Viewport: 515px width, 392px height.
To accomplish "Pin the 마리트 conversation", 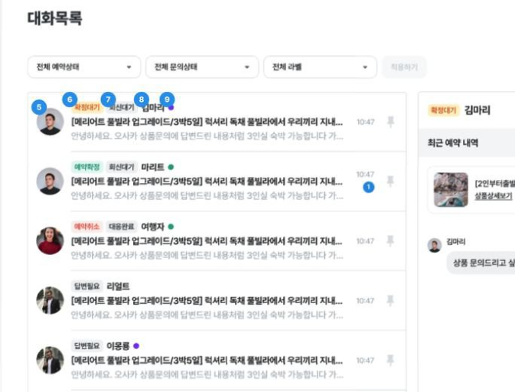I will [x=390, y=181].
